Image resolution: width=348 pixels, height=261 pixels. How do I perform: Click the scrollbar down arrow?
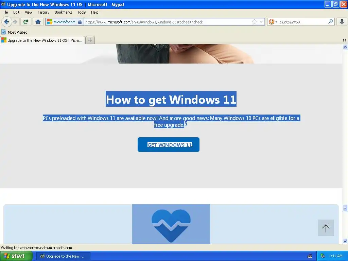pyautogui.click(x=345, y=241)
